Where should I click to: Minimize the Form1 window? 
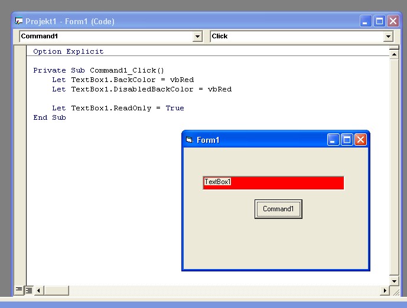pos(334,140)
